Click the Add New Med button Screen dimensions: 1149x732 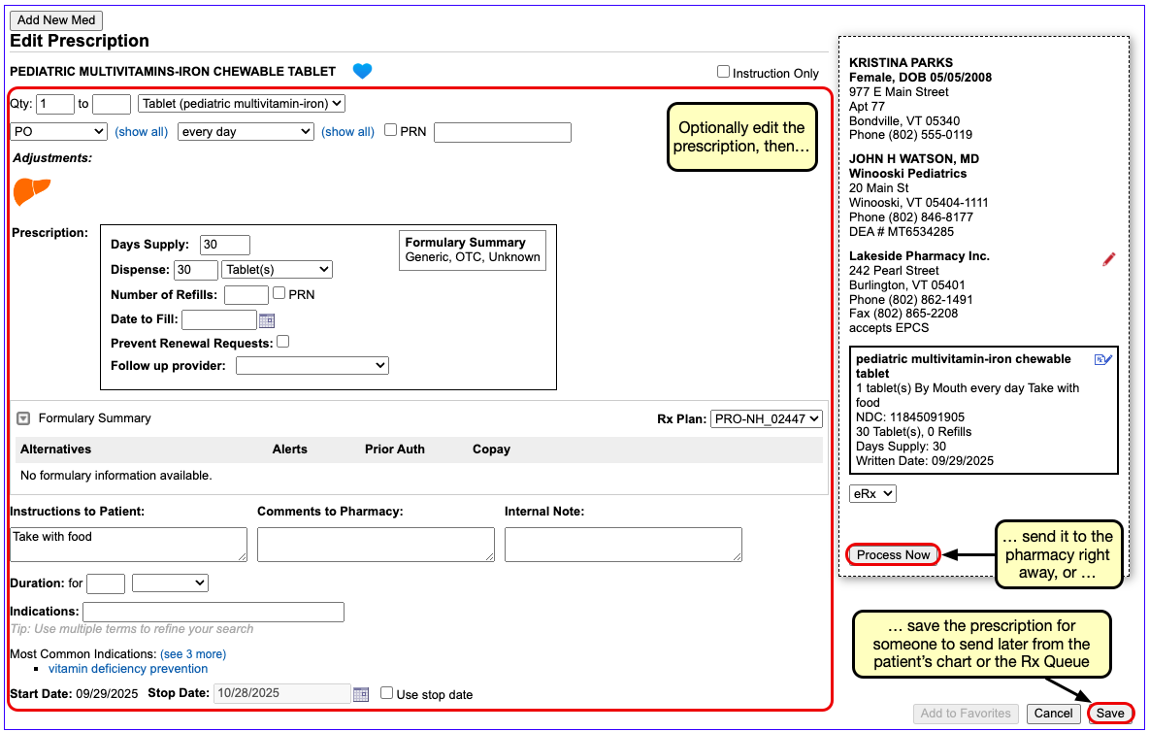coord(55,20)
